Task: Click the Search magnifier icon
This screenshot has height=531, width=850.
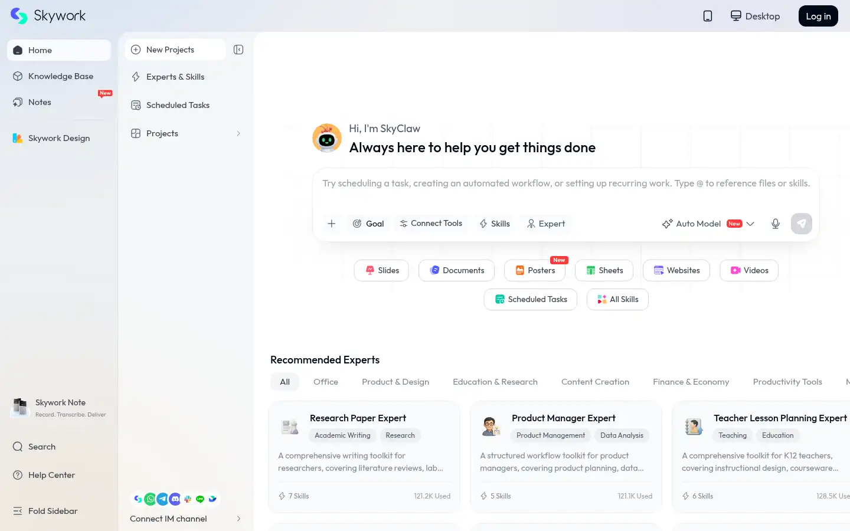Action: pos(18,447)
